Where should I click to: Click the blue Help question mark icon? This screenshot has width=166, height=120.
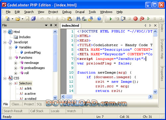[99, 19]
